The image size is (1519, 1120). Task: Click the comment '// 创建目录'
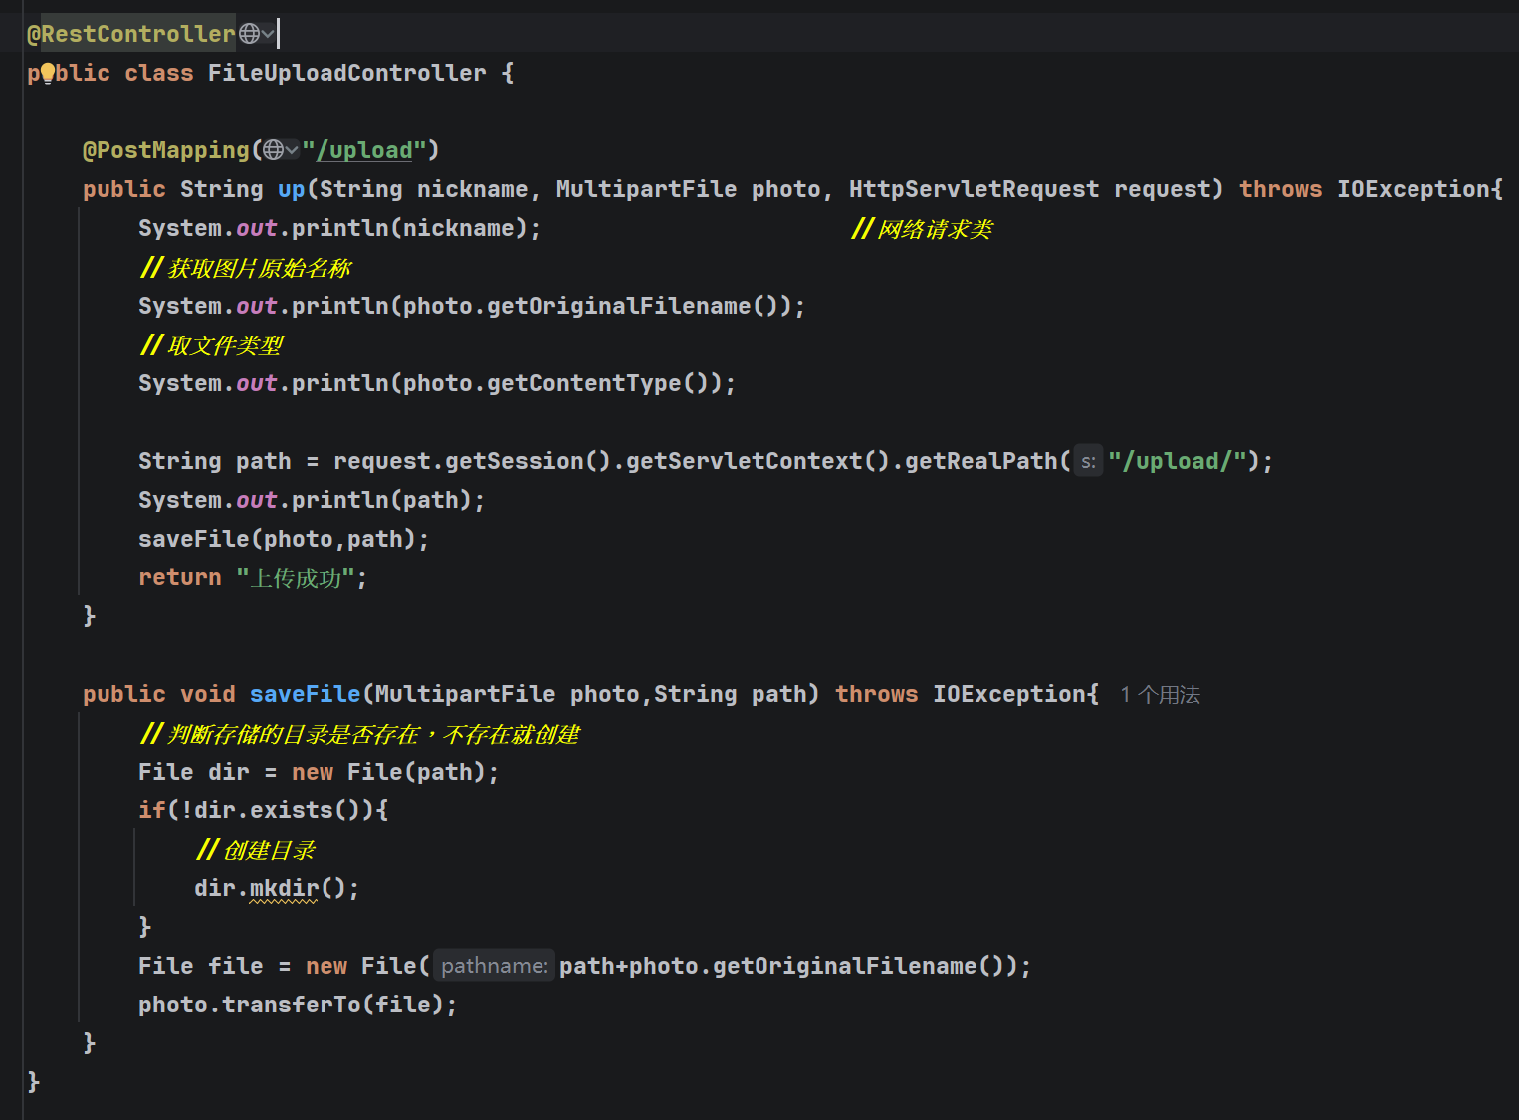pos(256,850)
